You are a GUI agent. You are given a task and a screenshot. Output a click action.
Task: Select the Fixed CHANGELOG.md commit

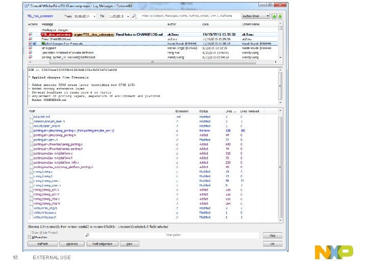pos(153,39)
